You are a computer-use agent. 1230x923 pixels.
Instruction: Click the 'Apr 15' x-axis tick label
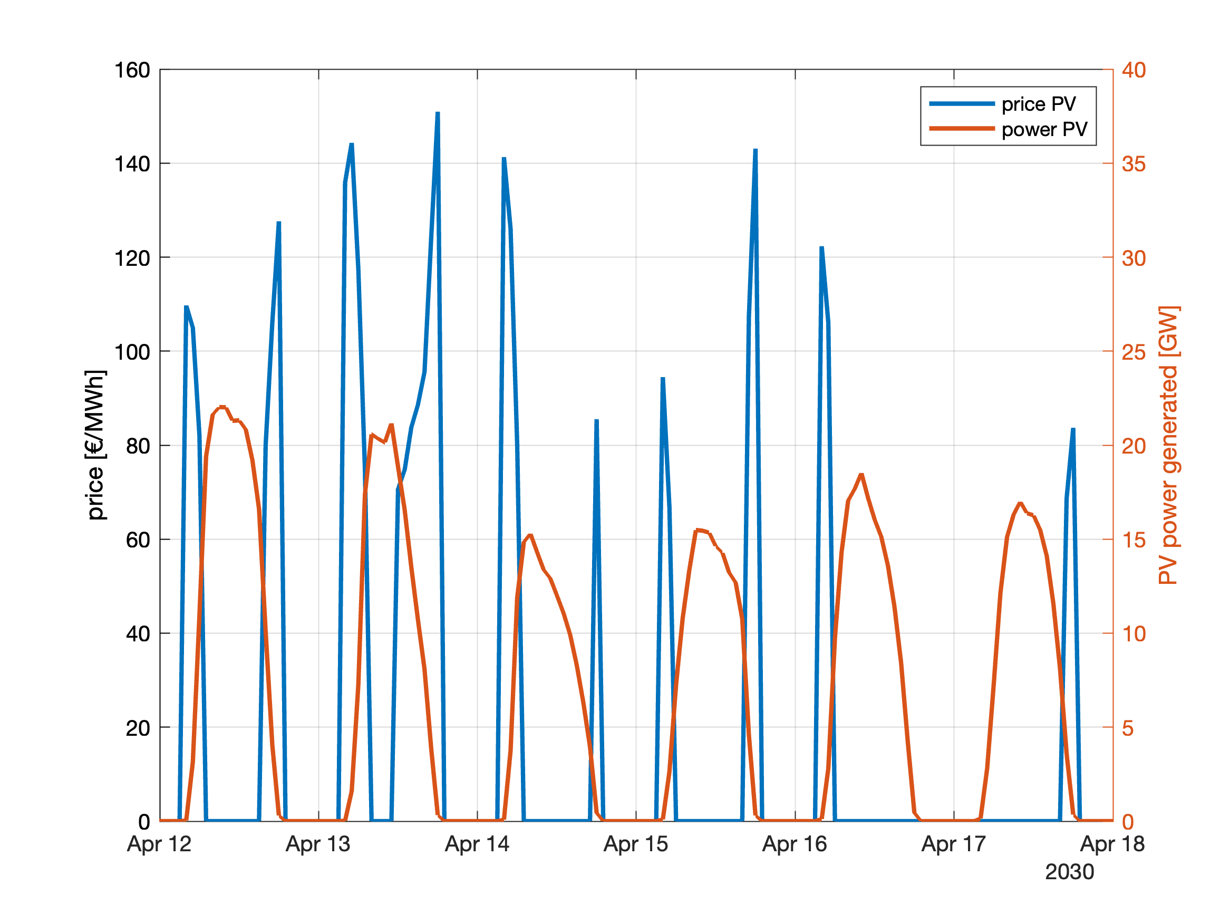[636, 844]
